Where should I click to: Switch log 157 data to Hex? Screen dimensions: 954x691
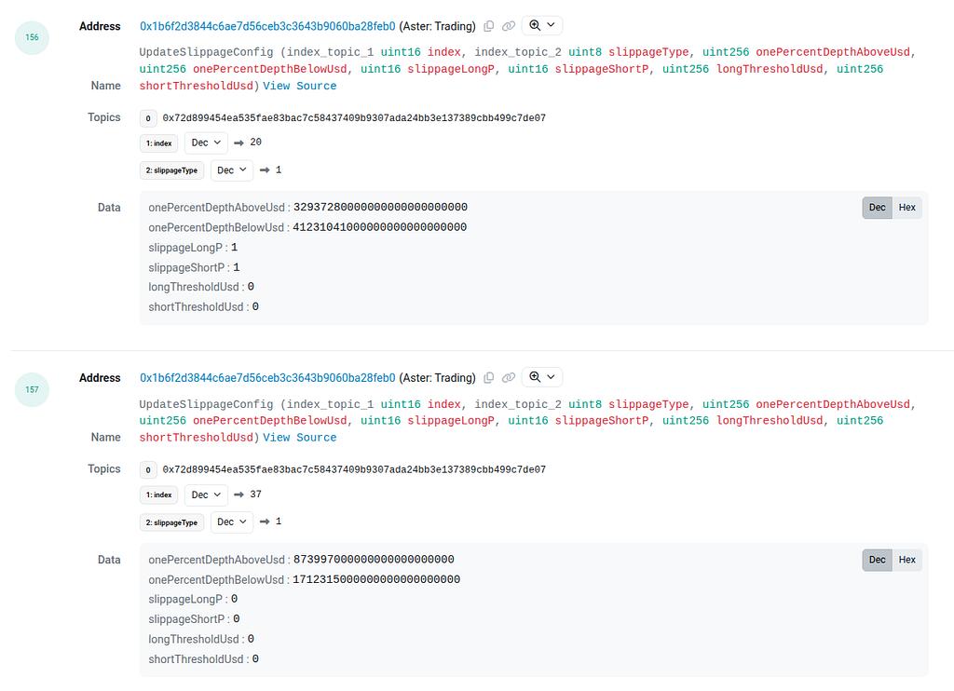[906, 560]
